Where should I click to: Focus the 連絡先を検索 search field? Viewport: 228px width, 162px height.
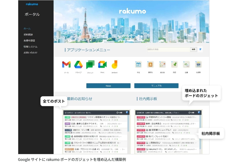(168, 49)
